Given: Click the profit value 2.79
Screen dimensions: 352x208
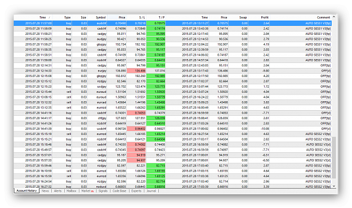Looking at the screenshot, I should pyautogui.click(x=266, y=39).
